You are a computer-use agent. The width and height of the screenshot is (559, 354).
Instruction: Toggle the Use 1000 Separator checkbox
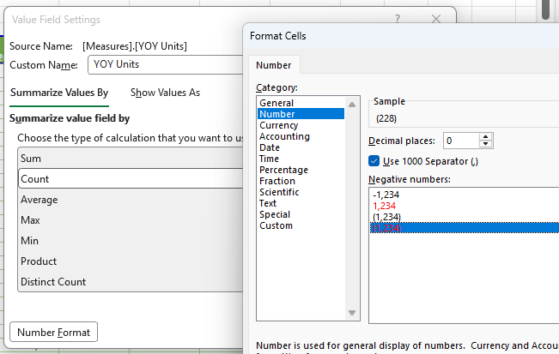(x=374, y=161)
